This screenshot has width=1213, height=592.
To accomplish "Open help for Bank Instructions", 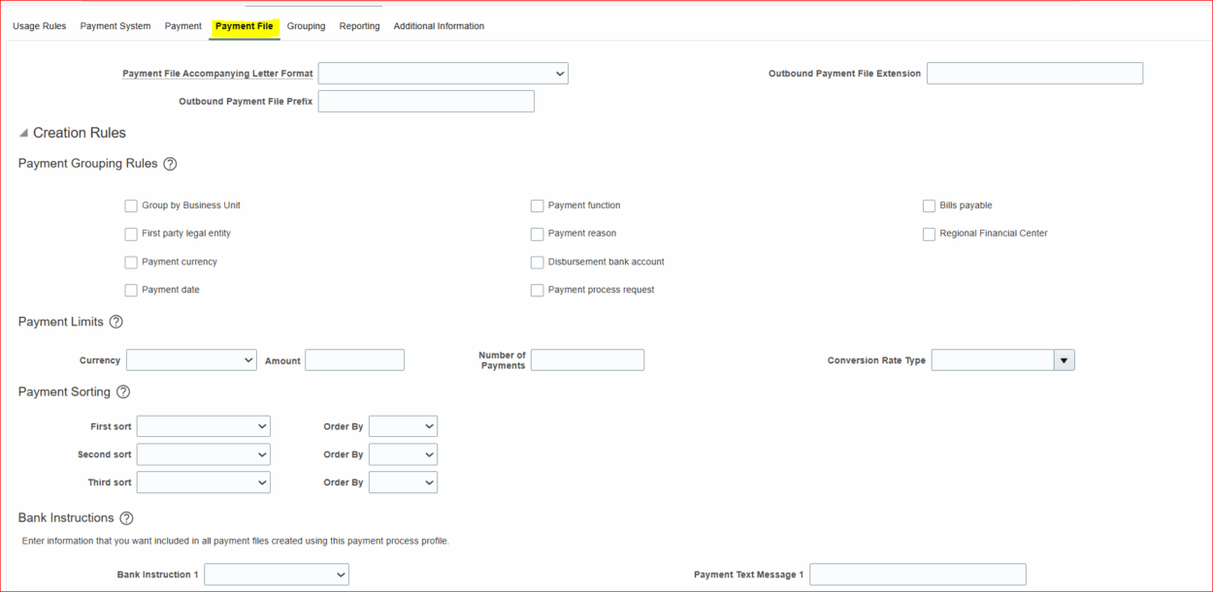I will coord(126,517).
